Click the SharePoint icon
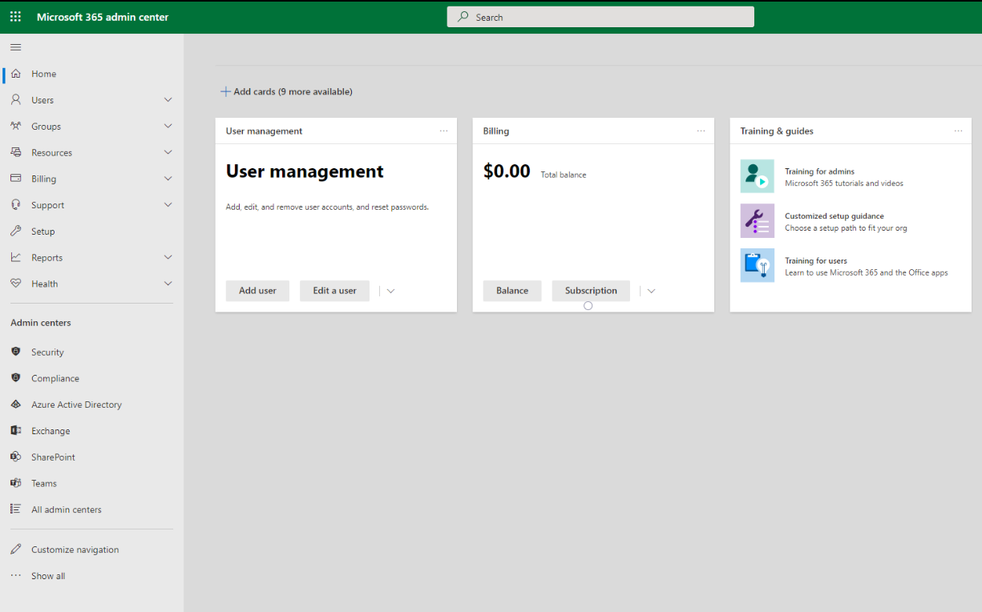This screenshot has height=612, width=982. 15,457
